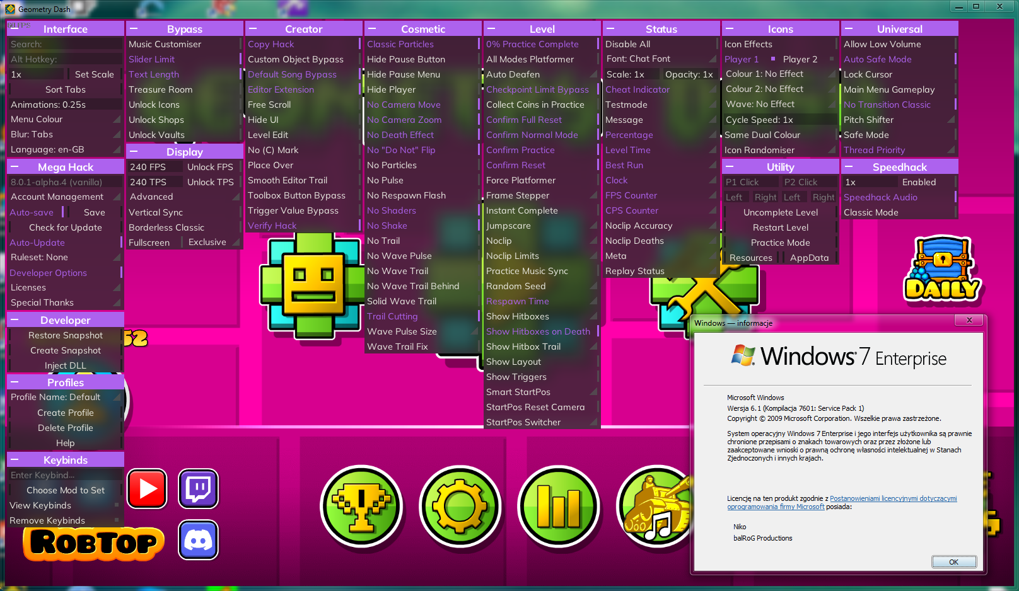The height and width of the screenshot is (591, 1019).
Task: Disable the Slider Limit bypass
Action: [x=184, y=59]
